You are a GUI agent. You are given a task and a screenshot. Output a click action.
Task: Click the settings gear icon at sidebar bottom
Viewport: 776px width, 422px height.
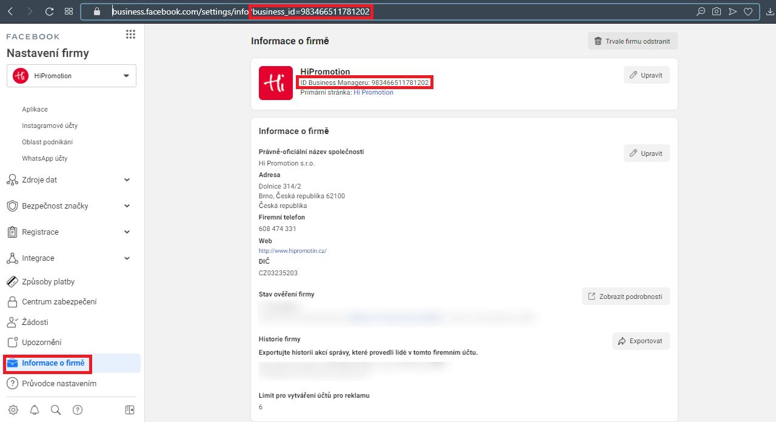13,410
